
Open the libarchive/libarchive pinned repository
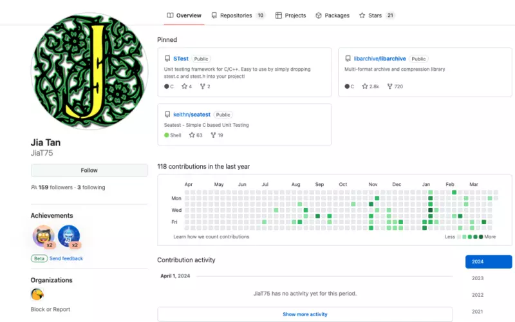tap(380, 59)
